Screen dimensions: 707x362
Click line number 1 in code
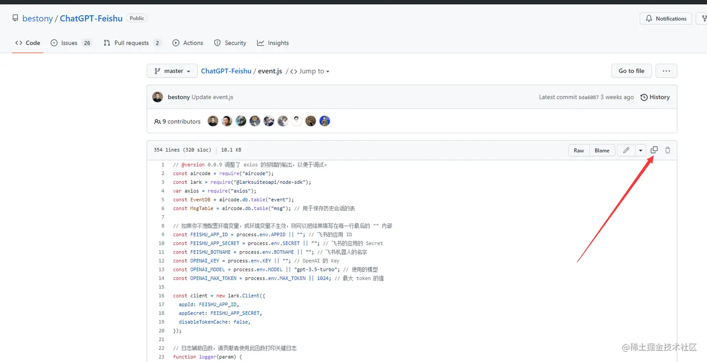162,165
